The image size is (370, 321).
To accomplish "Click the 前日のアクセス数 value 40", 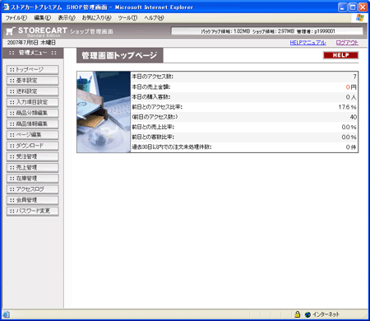I will coord(354,117).
